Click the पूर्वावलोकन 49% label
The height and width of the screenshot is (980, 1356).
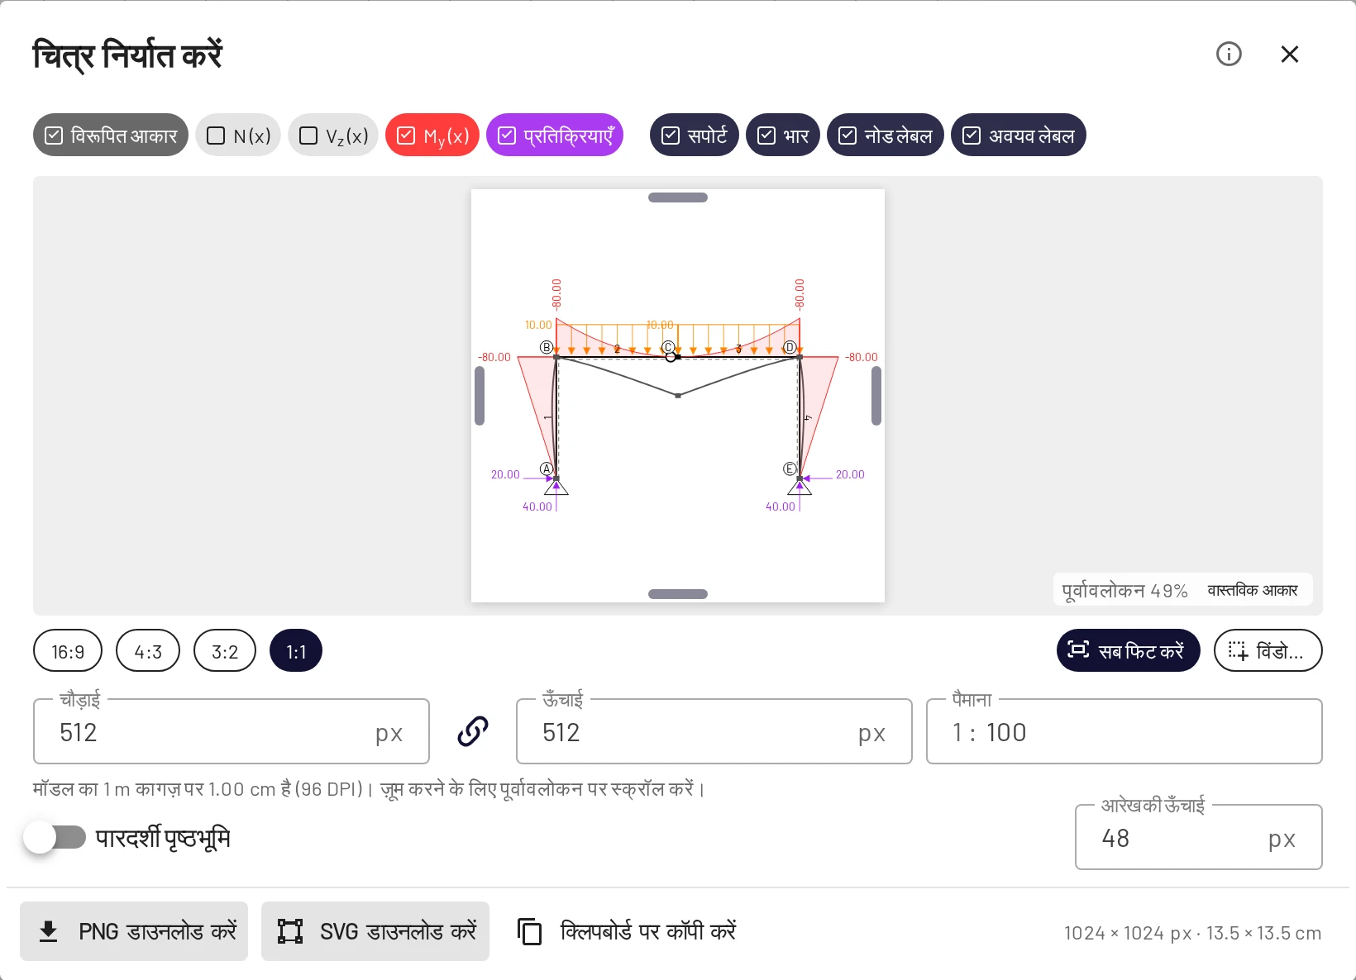tap(1124, 591)
